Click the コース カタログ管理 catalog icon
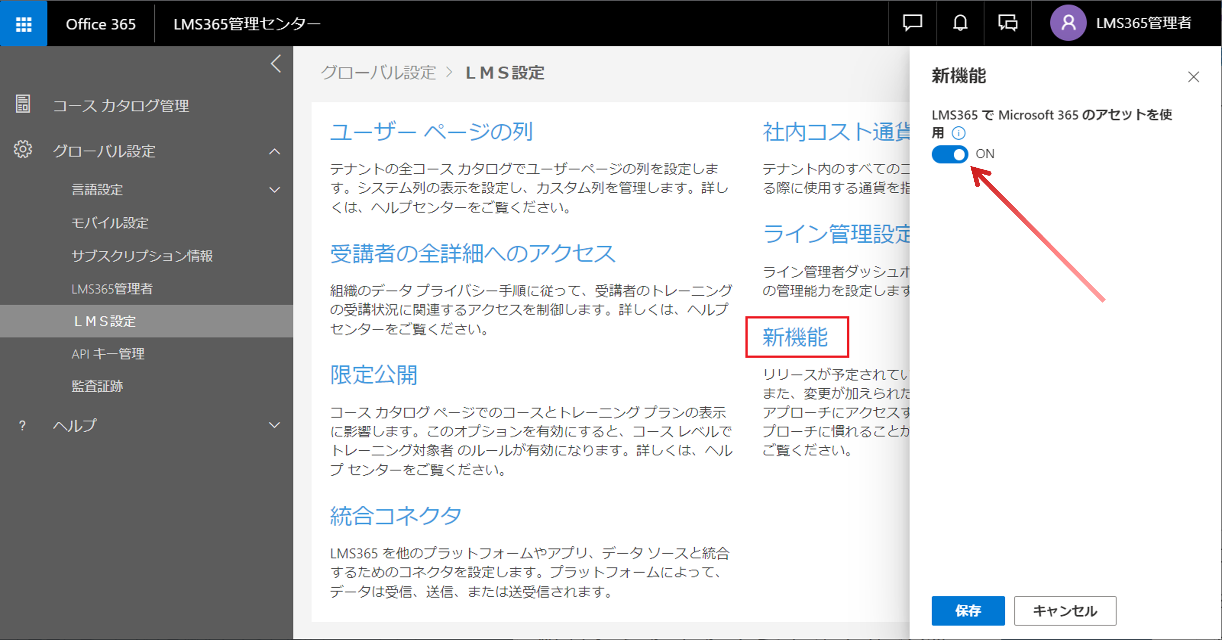The width and height of the screenshot is (1222, 640). pos(23,104)
